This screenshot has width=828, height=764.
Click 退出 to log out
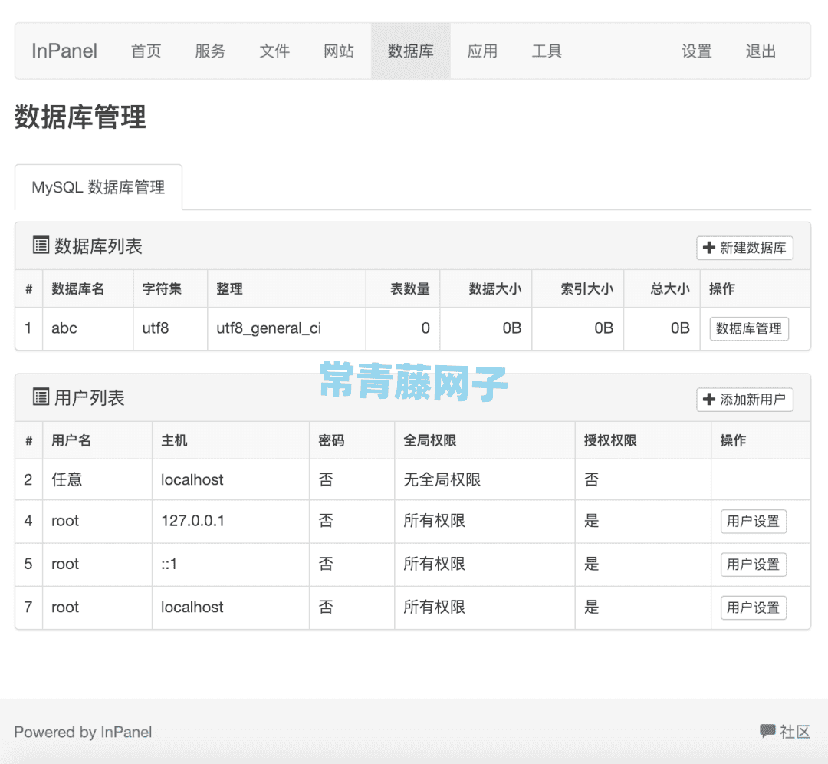point(760,51)
